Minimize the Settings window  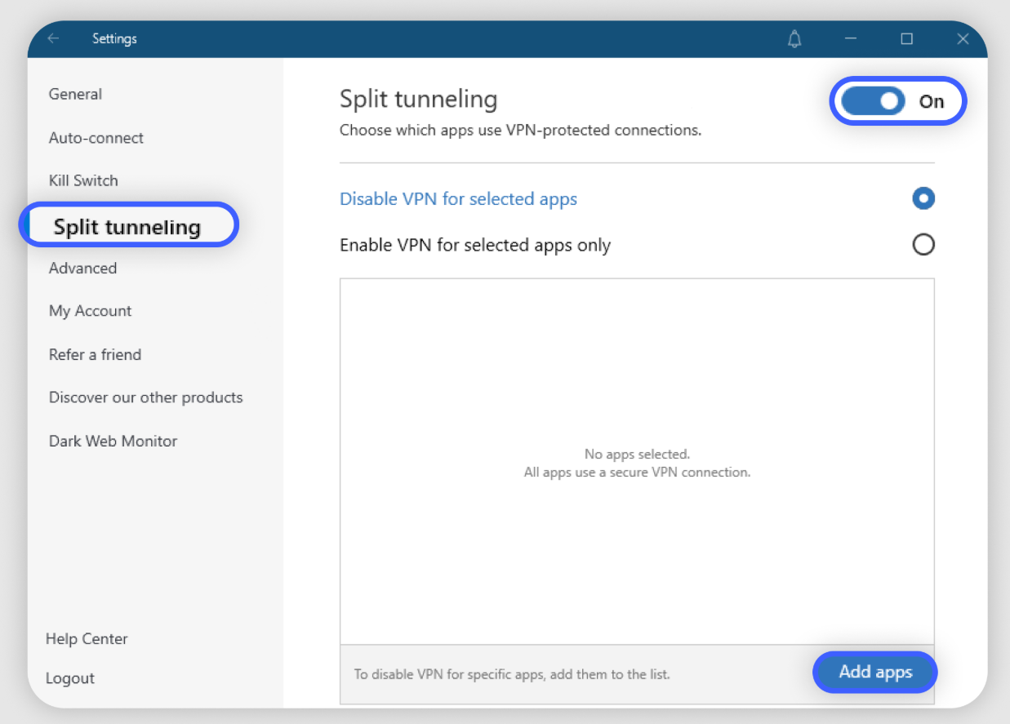(x=851, y=38)
